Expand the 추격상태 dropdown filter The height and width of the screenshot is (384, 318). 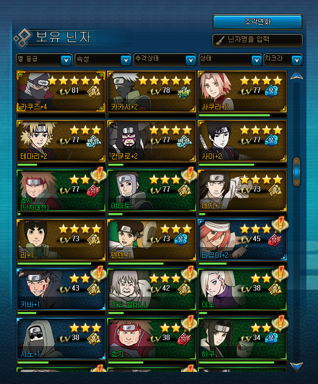pyautogui.click(x=165, y=60)
